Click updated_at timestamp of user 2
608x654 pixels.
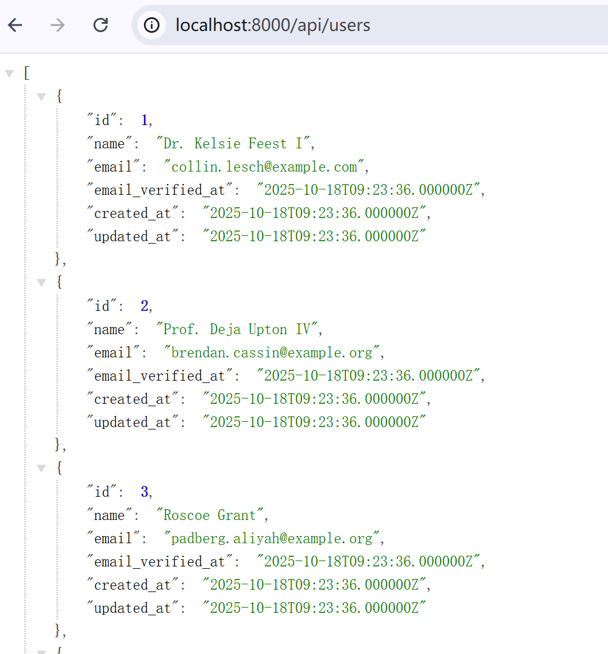[x=314, y=422]
